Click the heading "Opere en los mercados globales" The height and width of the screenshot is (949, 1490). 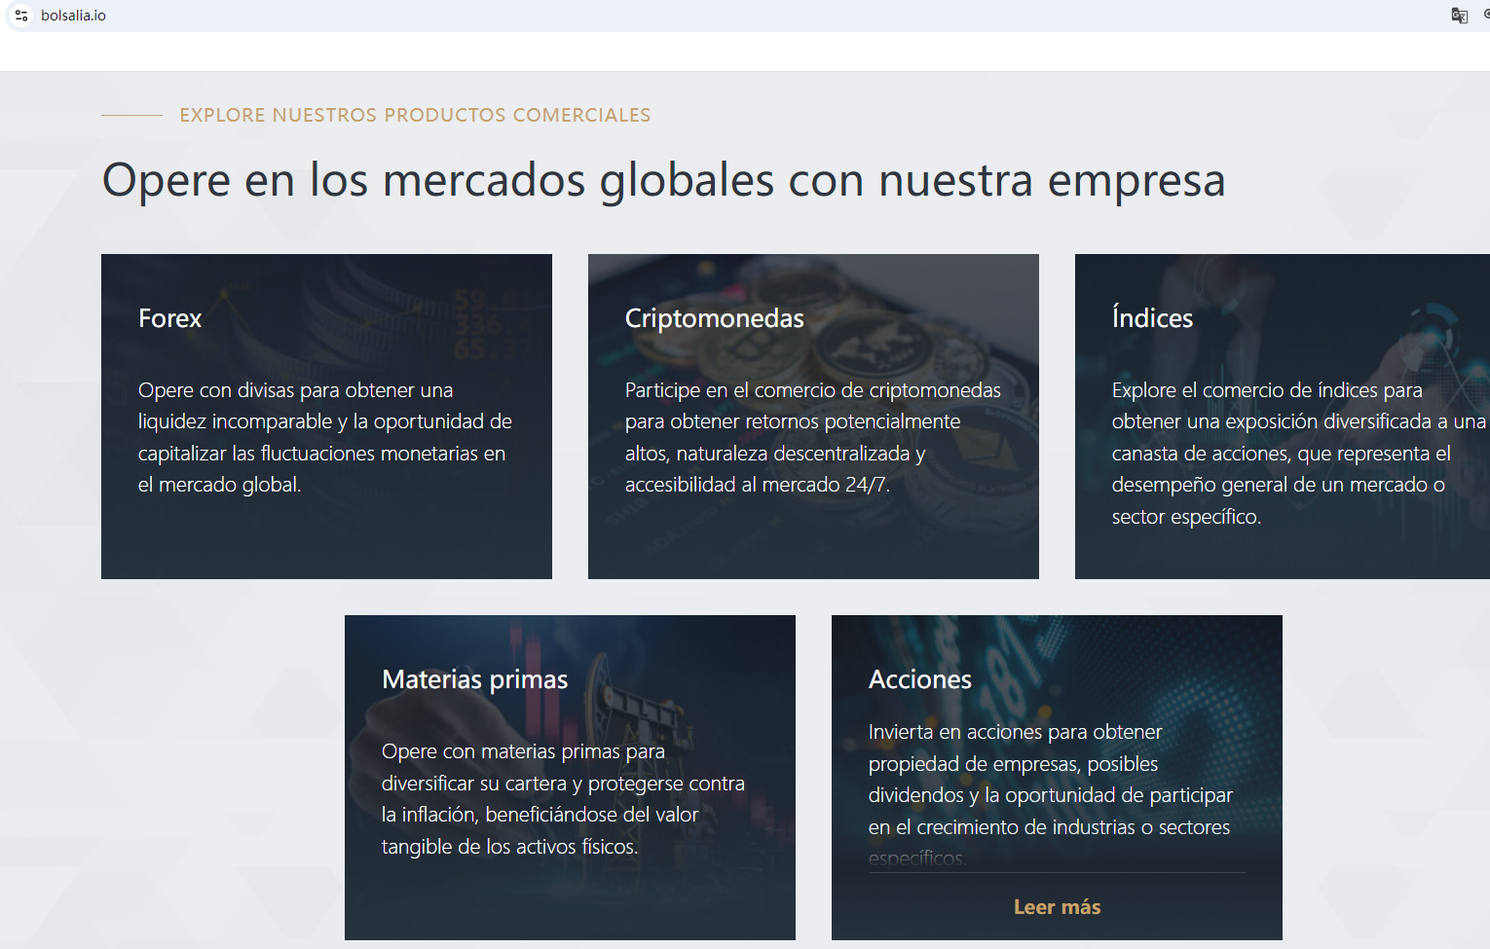pyautogui.click(x=664, y=180)
